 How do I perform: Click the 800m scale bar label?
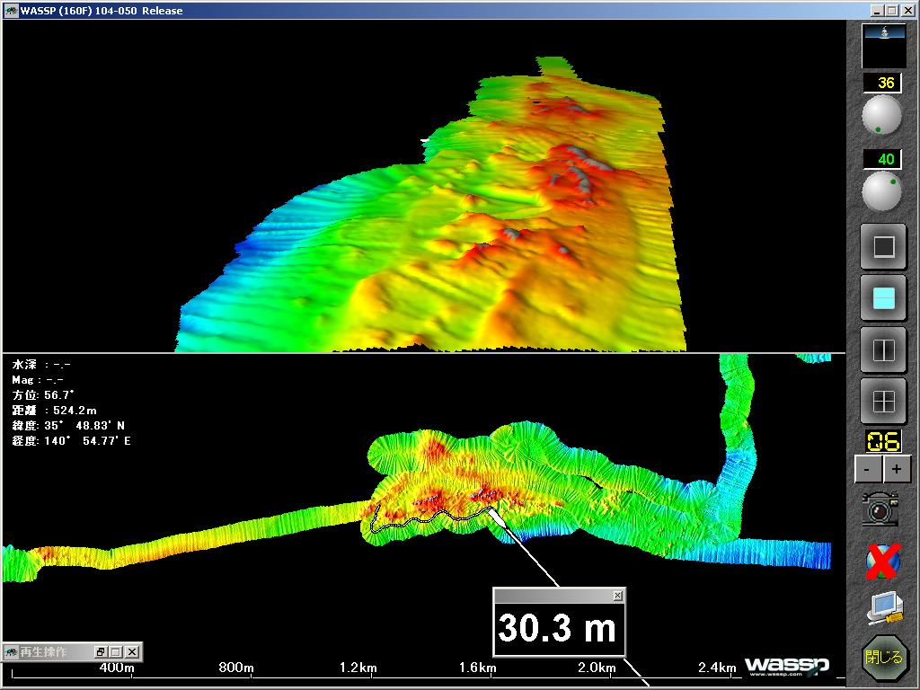[x=236, y=668]
